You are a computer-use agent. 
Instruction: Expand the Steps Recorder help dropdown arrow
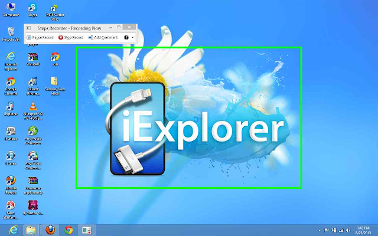132,37
